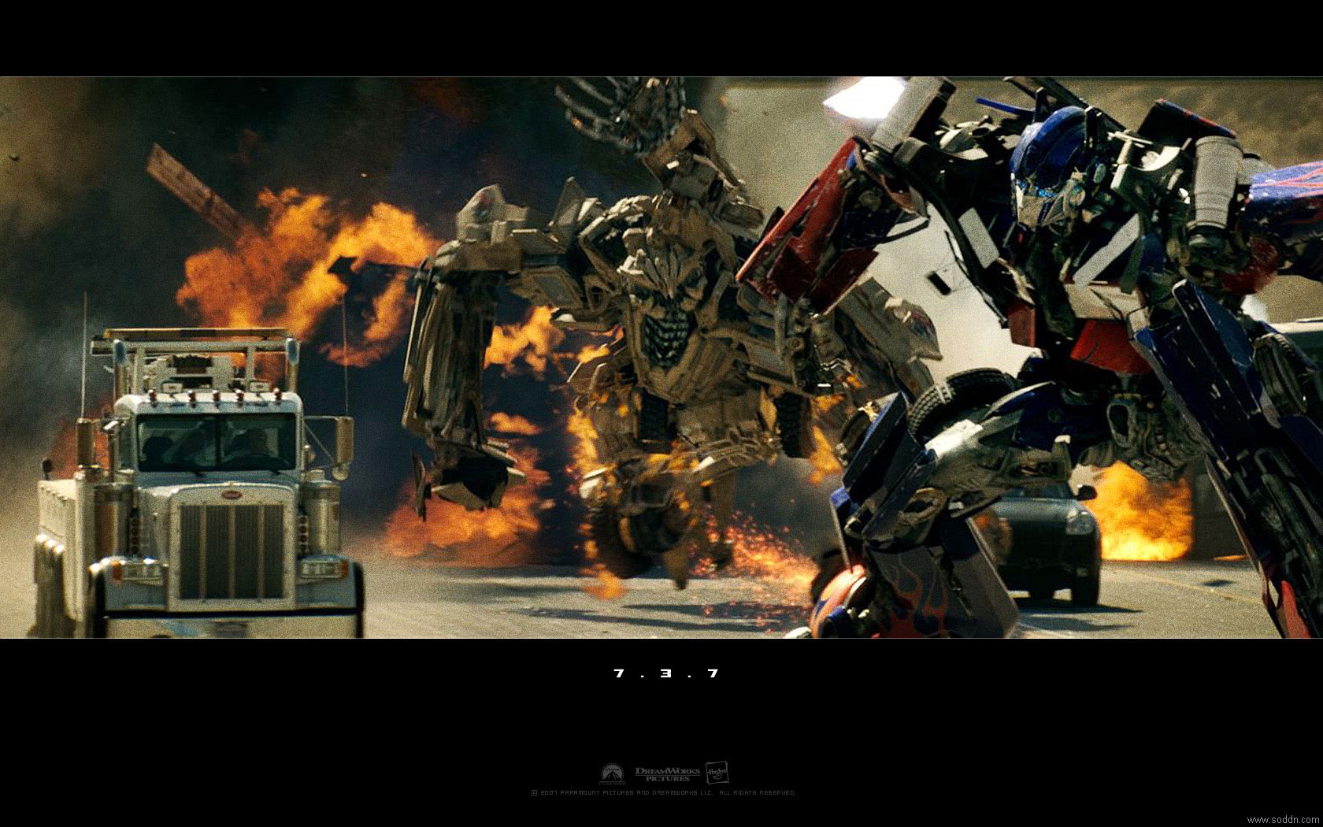Click the 7.3.7 release date text
This screenshot has width=1323, height=827.
point(665,673)
